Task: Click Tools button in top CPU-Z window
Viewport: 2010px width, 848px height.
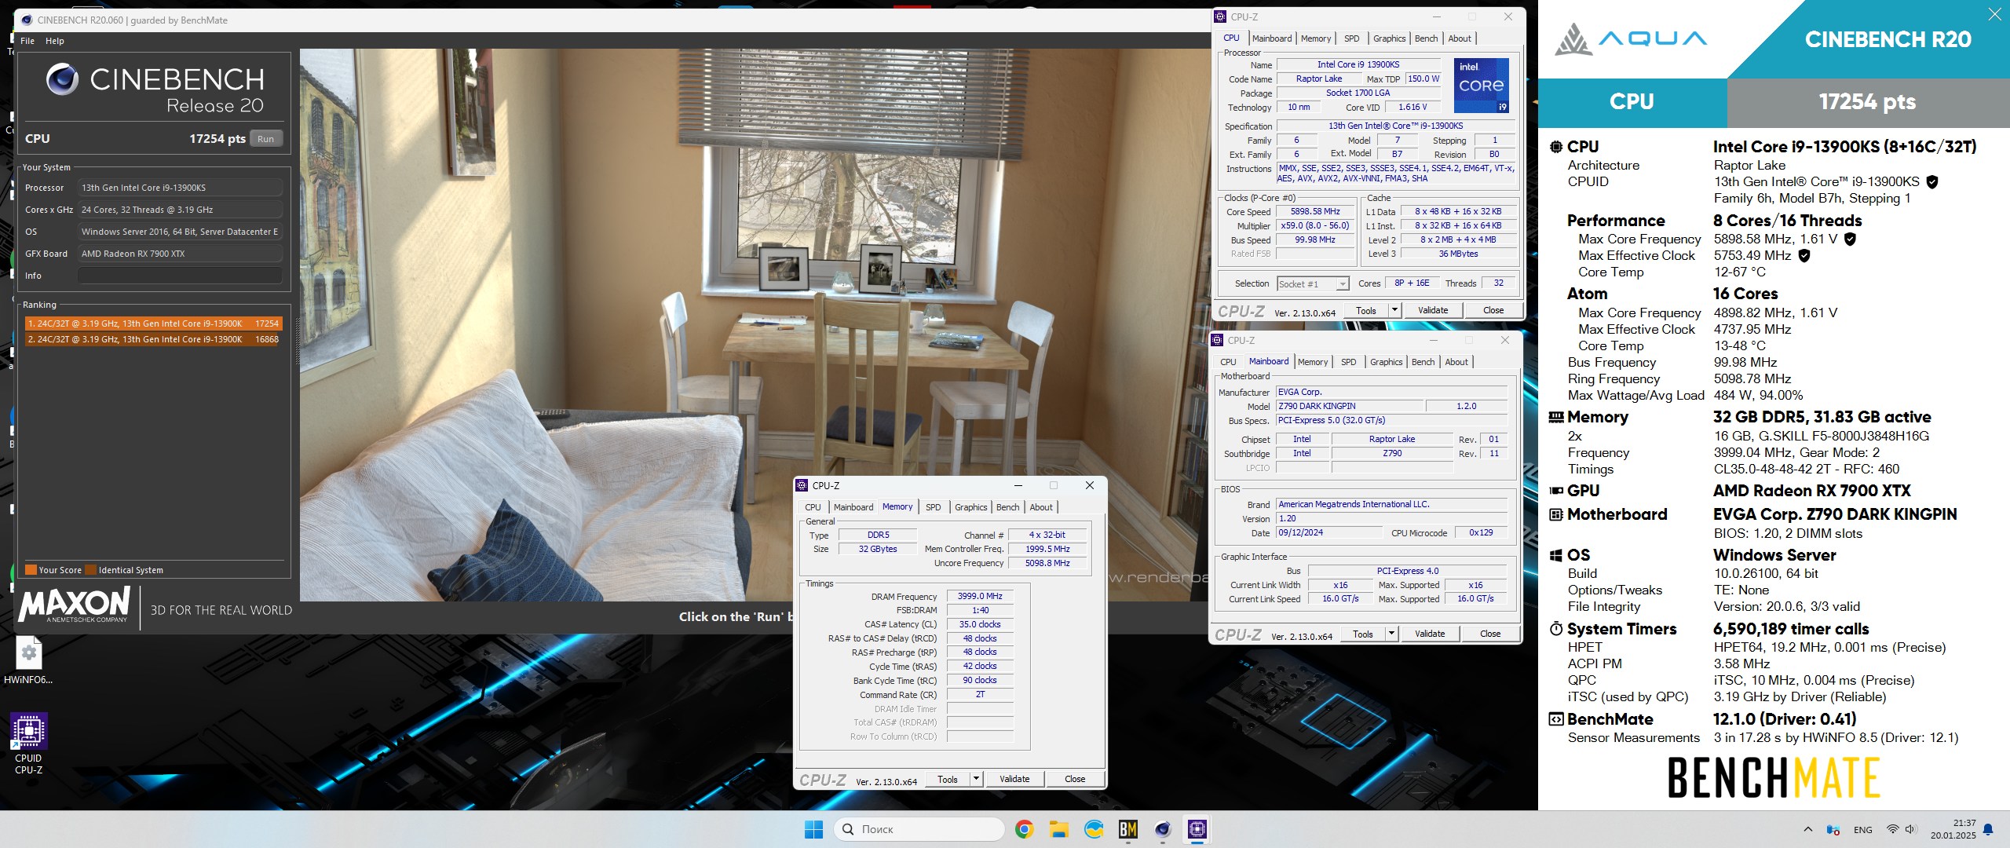Action: [x=1366, y=310]
